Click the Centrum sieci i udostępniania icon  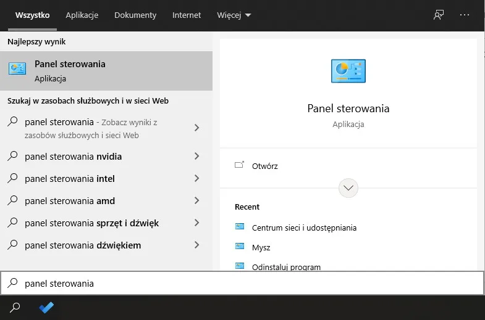[240, 227]
